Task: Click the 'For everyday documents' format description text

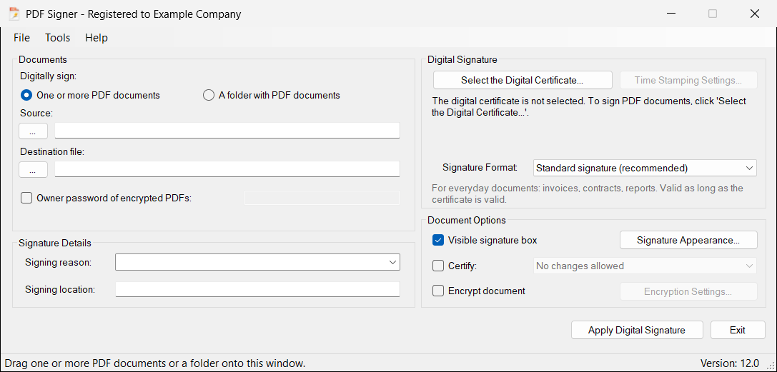Action: coord(587,194)
